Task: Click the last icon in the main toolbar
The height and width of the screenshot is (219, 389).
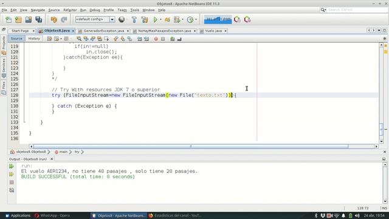Action: click(247, 19)
